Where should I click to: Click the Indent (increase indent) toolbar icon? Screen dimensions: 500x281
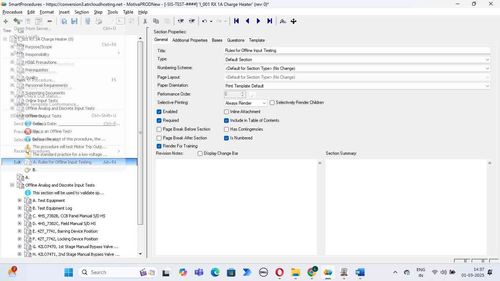tap(191, 21)
